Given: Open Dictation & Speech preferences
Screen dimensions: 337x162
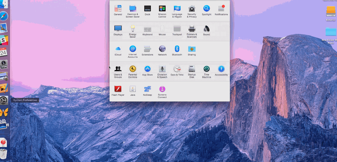Looking at the screenshot, I should pyautogui.click(x=162, y=72).
